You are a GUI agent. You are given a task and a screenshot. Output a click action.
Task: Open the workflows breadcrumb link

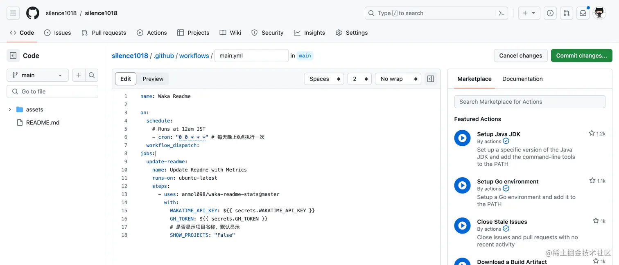point(194,56)
